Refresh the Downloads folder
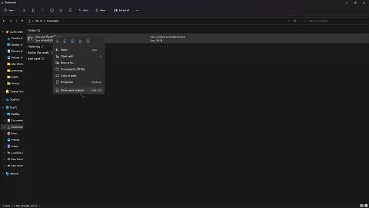The image size is (369, 208). (295, 21)
